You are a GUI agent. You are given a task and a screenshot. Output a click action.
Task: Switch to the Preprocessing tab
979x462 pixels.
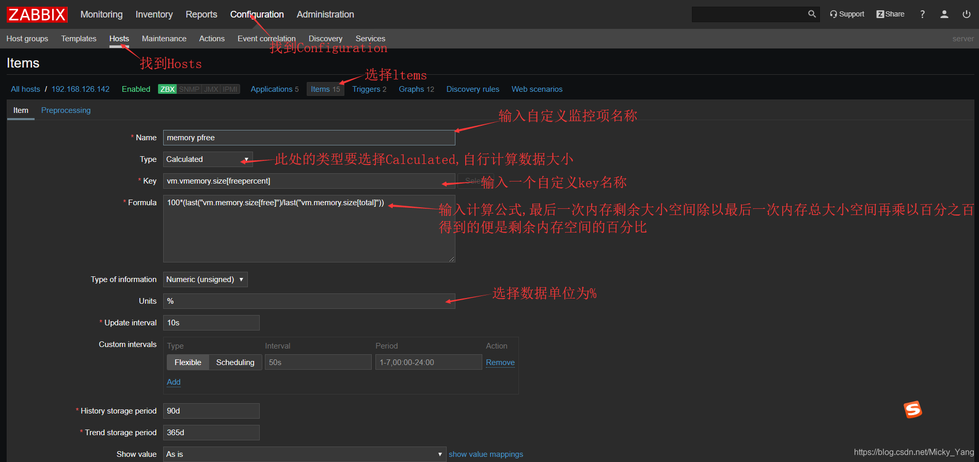click(66, 110)
